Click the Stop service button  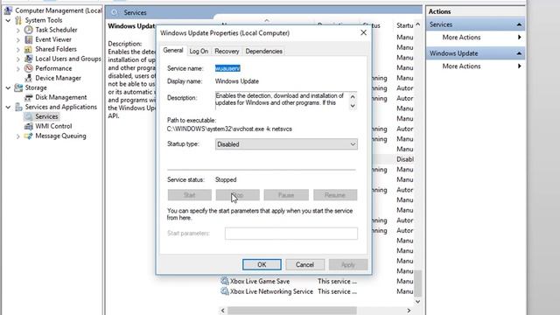coord(237,195)
